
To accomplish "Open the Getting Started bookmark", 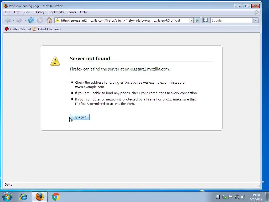I will (x=18, y=29).
